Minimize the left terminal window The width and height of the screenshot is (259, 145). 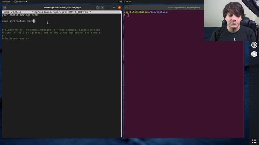pyautogui.click(x=108, y=8)
